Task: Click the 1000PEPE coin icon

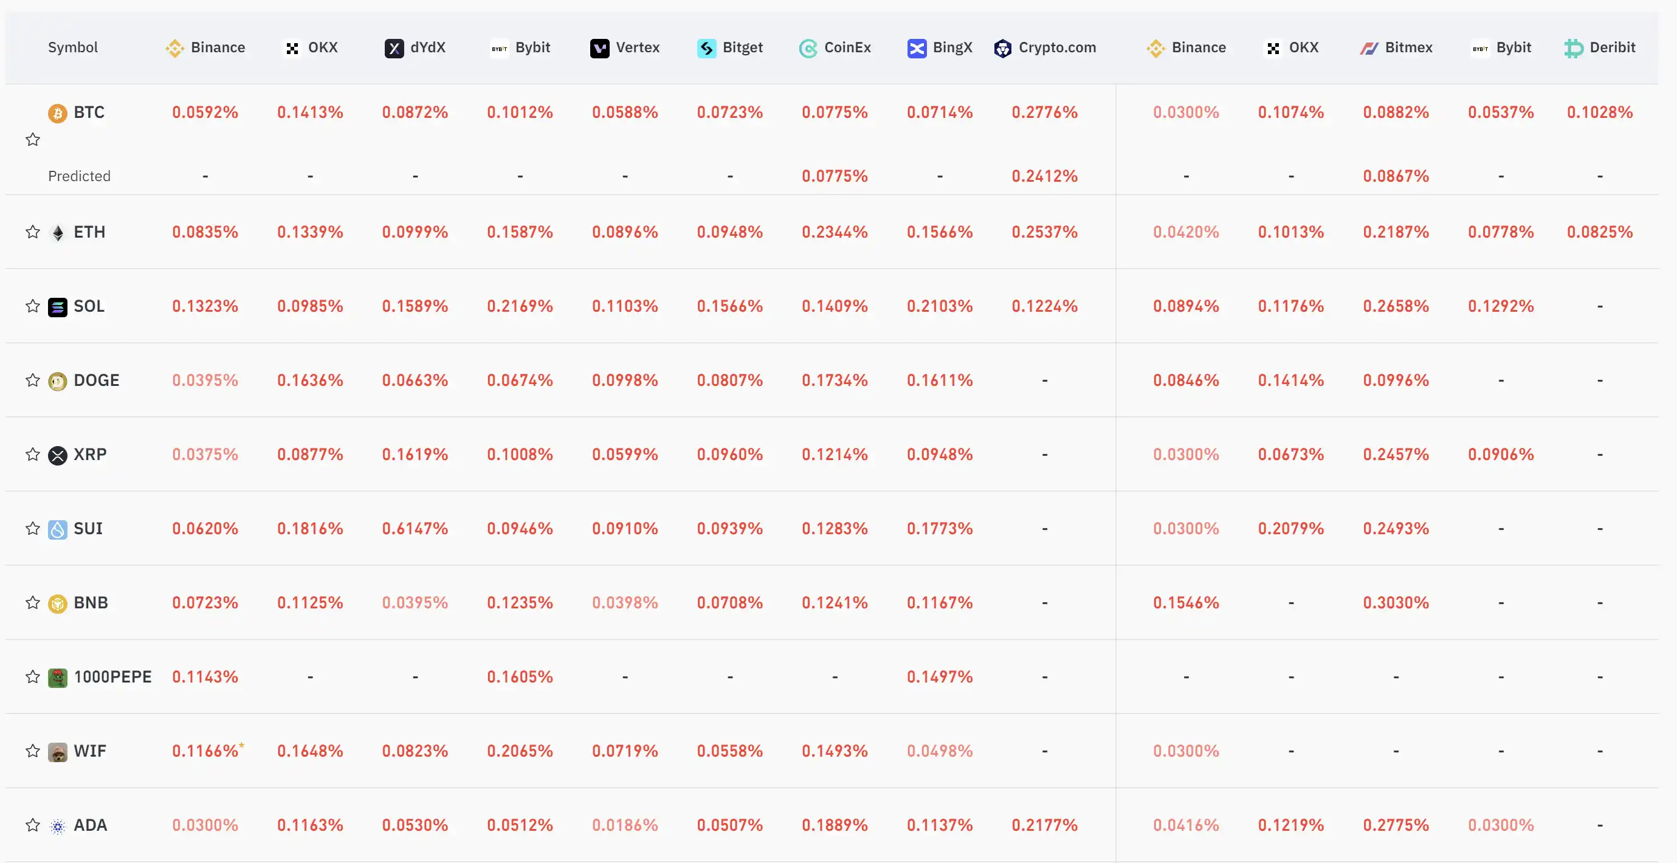Action: pos(58,678)
